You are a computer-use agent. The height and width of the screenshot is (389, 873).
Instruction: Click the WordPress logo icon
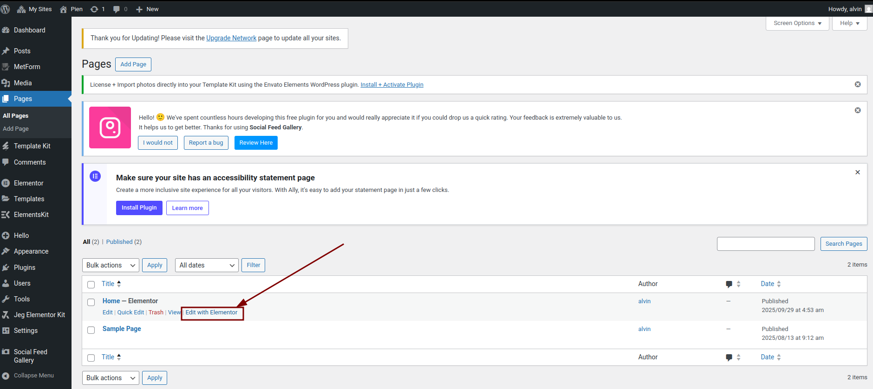[6, 9]
